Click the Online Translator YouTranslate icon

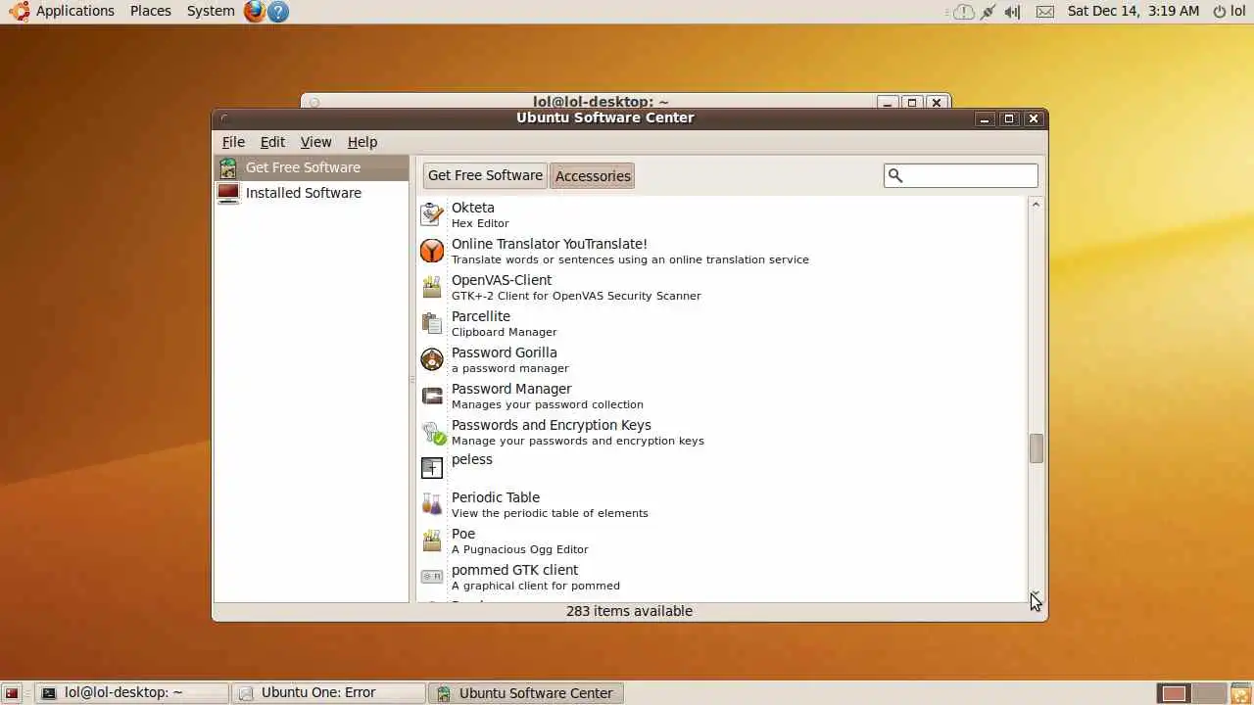point(432,251)
